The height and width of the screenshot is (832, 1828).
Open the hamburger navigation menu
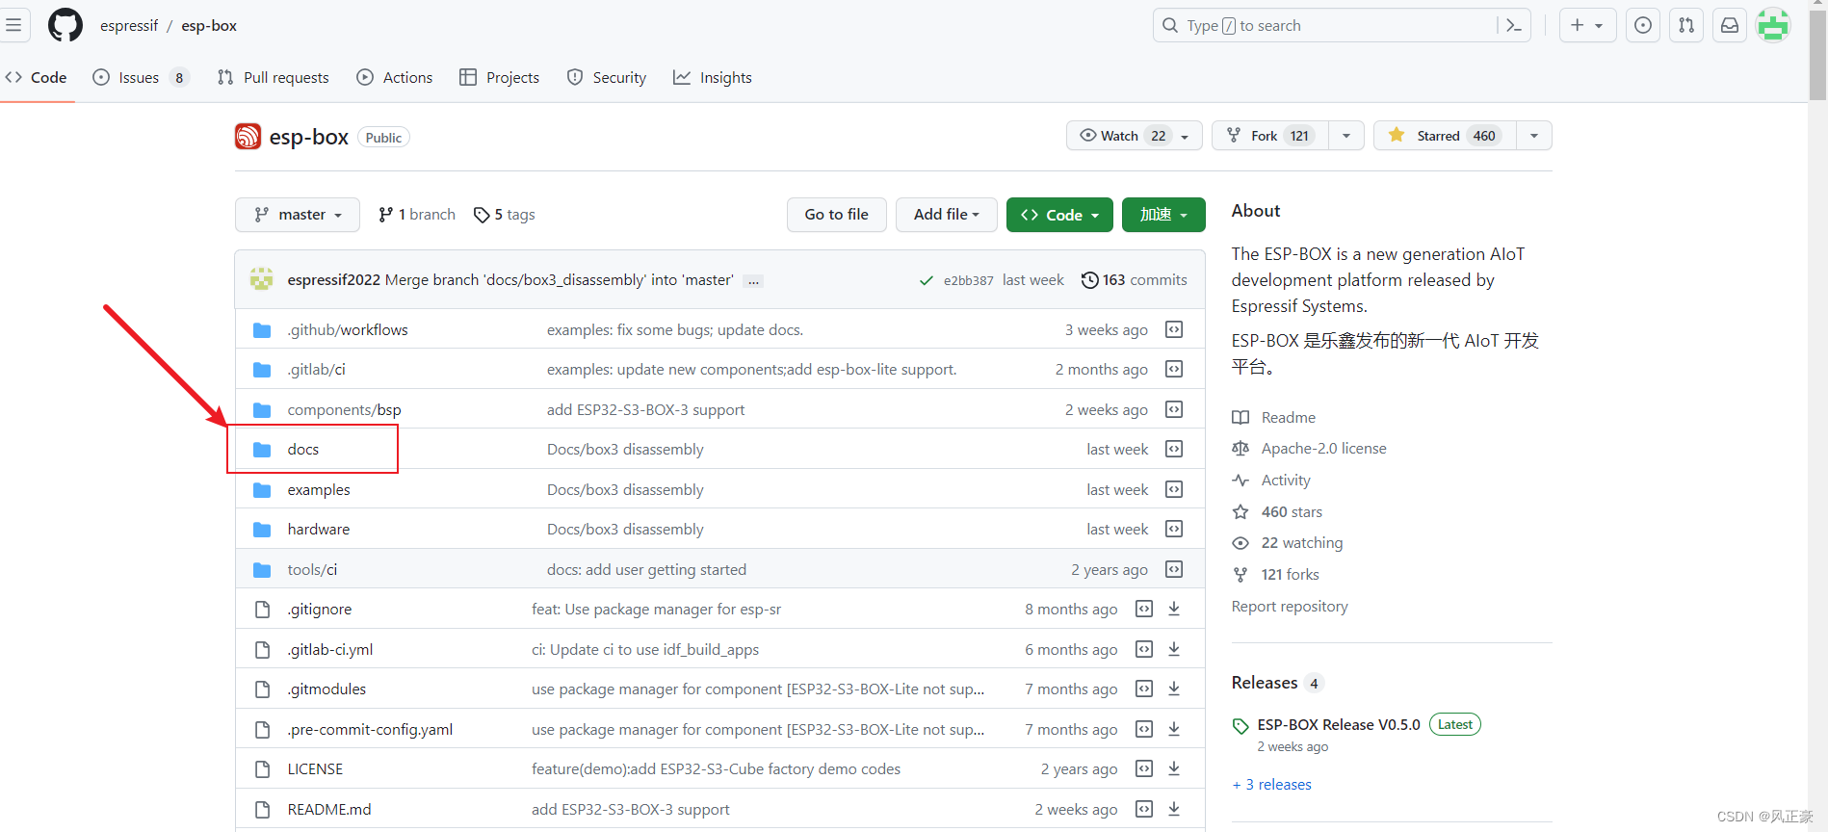click(x=13, y=25)
